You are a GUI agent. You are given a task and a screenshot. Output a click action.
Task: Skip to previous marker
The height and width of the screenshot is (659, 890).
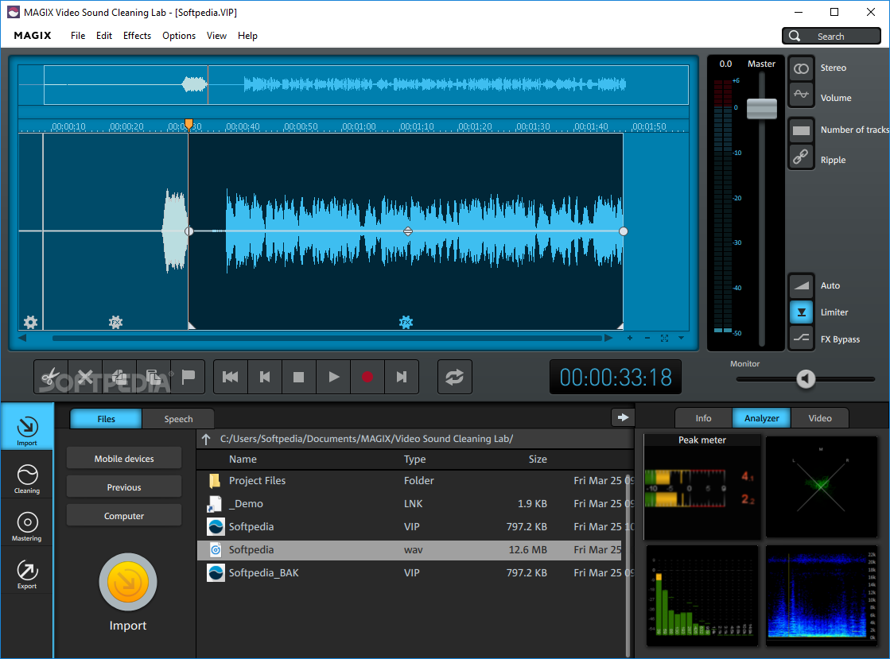[x=265, y=377]
